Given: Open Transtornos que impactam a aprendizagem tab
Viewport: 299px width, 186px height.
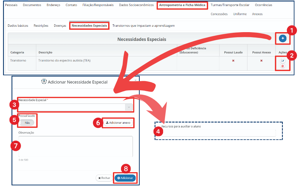Looking at the screenshot, I should point(143,26).
